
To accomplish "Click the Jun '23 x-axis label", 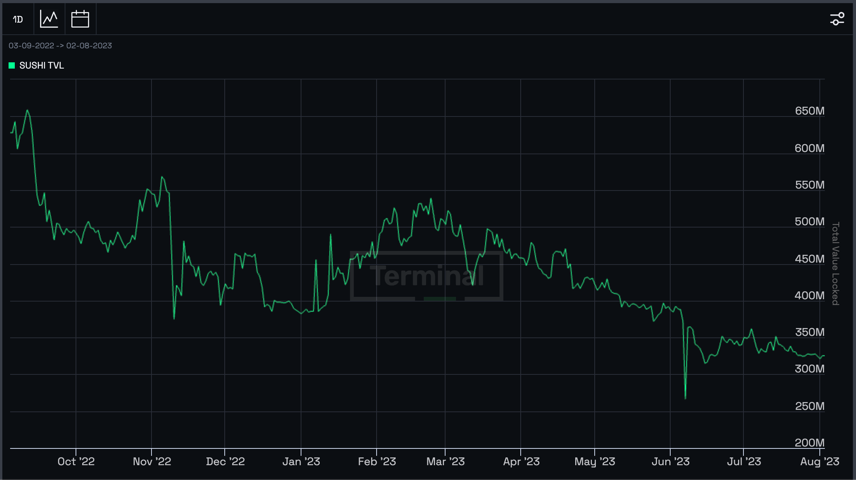I will tap(671, 462).
